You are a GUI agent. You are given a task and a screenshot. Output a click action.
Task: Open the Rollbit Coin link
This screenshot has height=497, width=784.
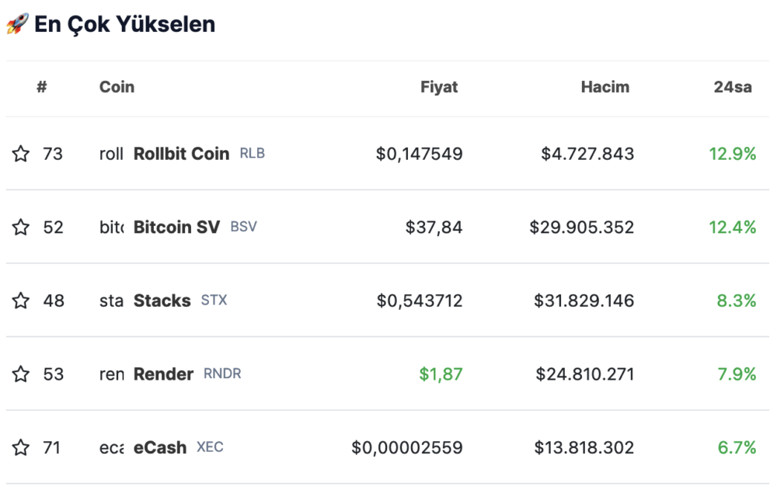click(182, 153)
